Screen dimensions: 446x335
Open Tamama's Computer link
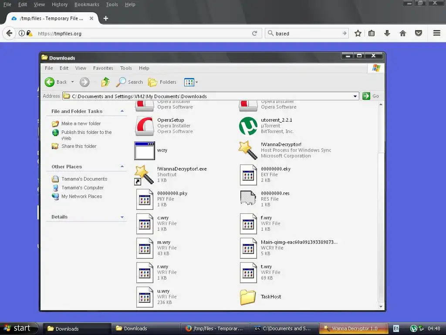82,188
